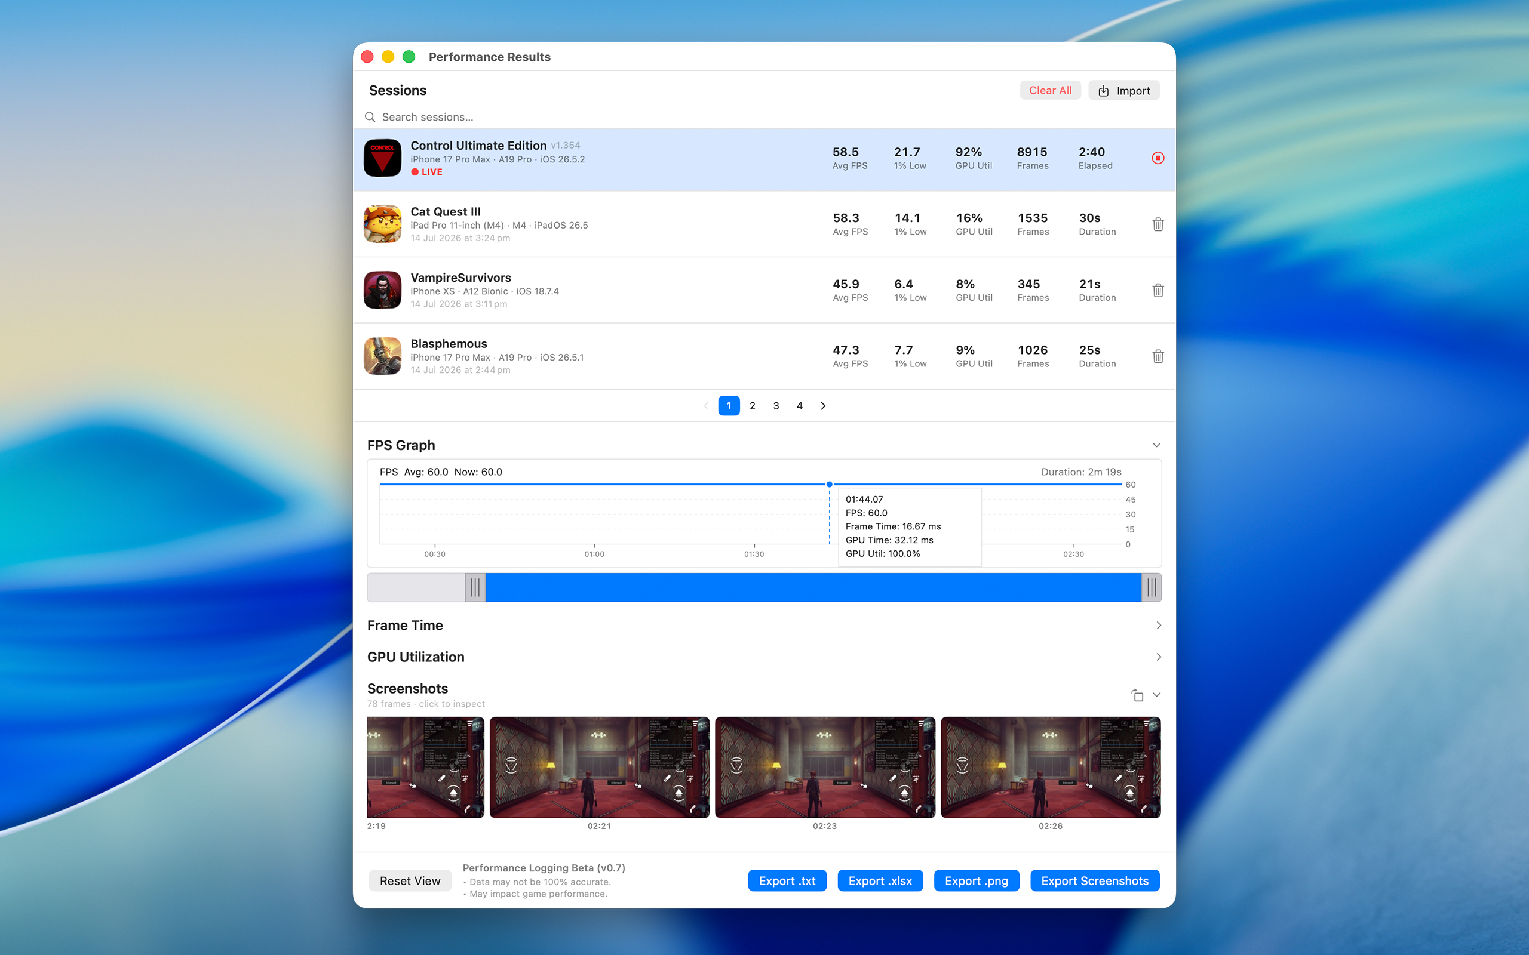Click the Cat Quest III app icon
The width and height of the screenshot is (1529, 955).
(382, 224)
